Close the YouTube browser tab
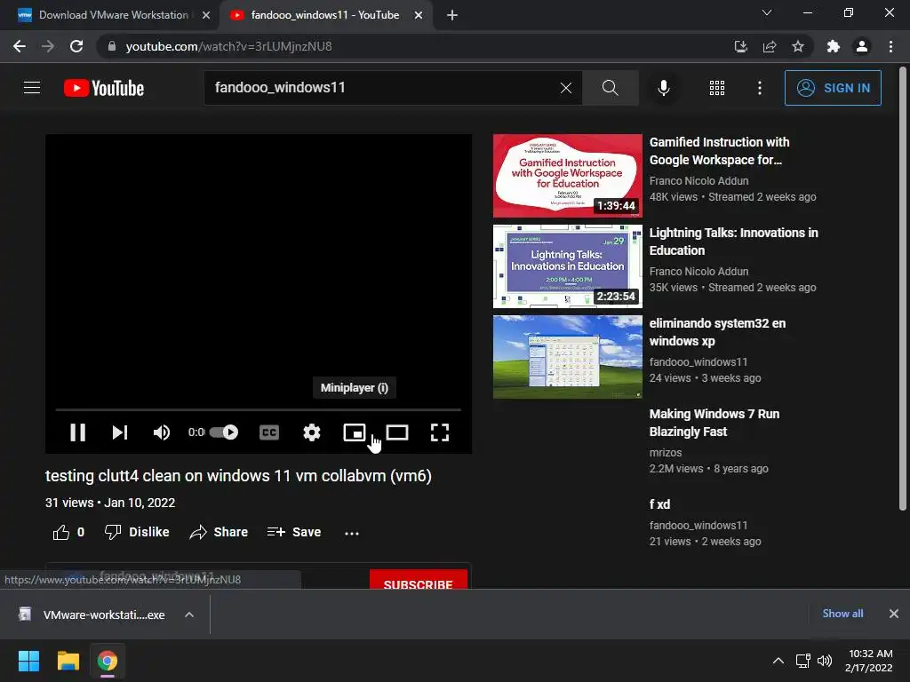 (x=419, y=15)
